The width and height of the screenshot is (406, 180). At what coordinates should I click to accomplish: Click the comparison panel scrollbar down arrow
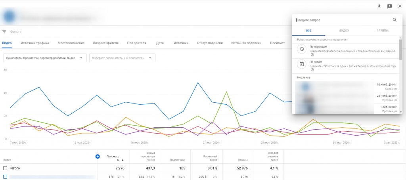point(401,112)
